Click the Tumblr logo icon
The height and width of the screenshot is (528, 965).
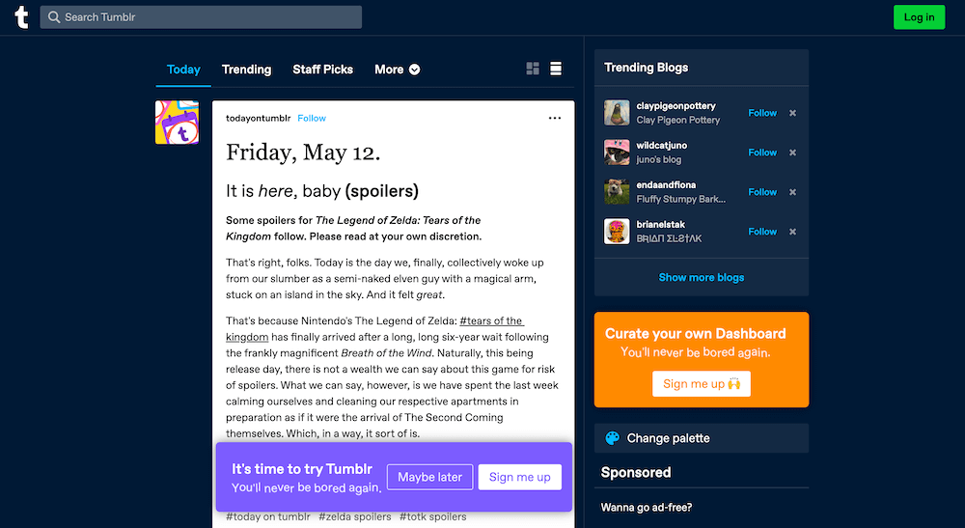pos(21,17)
